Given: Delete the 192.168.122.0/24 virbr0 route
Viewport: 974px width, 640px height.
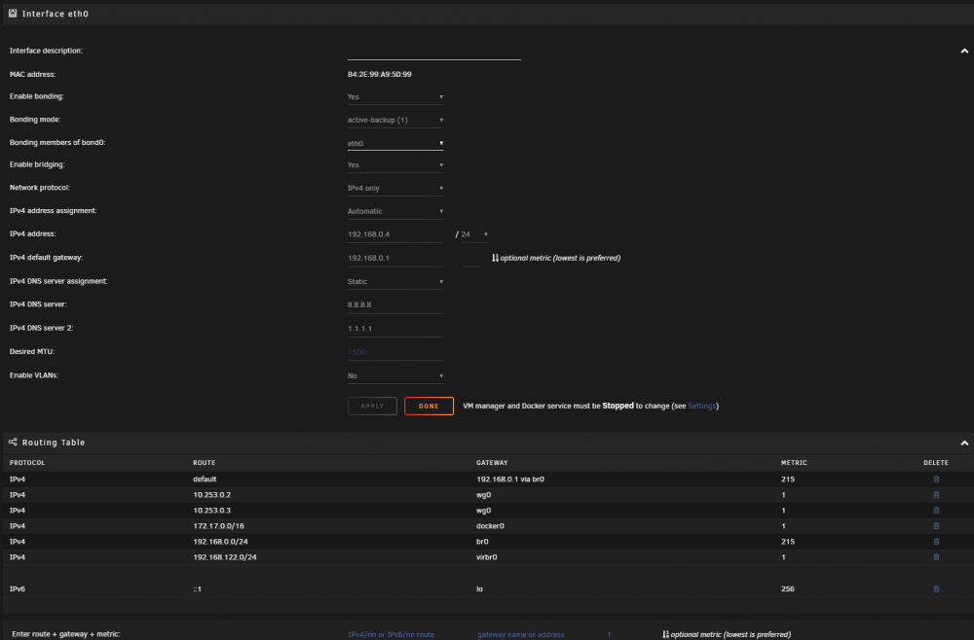Looking at the screenshot, I should pyautogui.click(x=936, y=557).
